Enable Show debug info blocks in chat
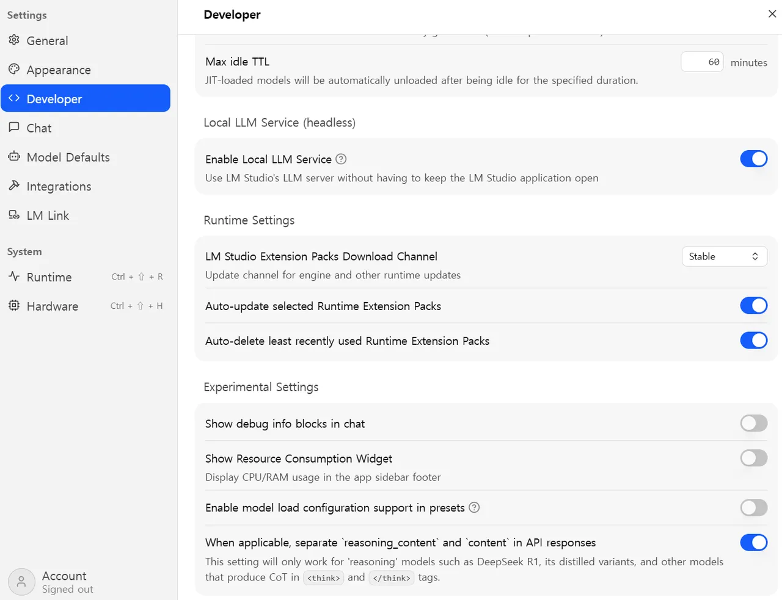This screenshot has width=782, height=600. coord(753,424)
